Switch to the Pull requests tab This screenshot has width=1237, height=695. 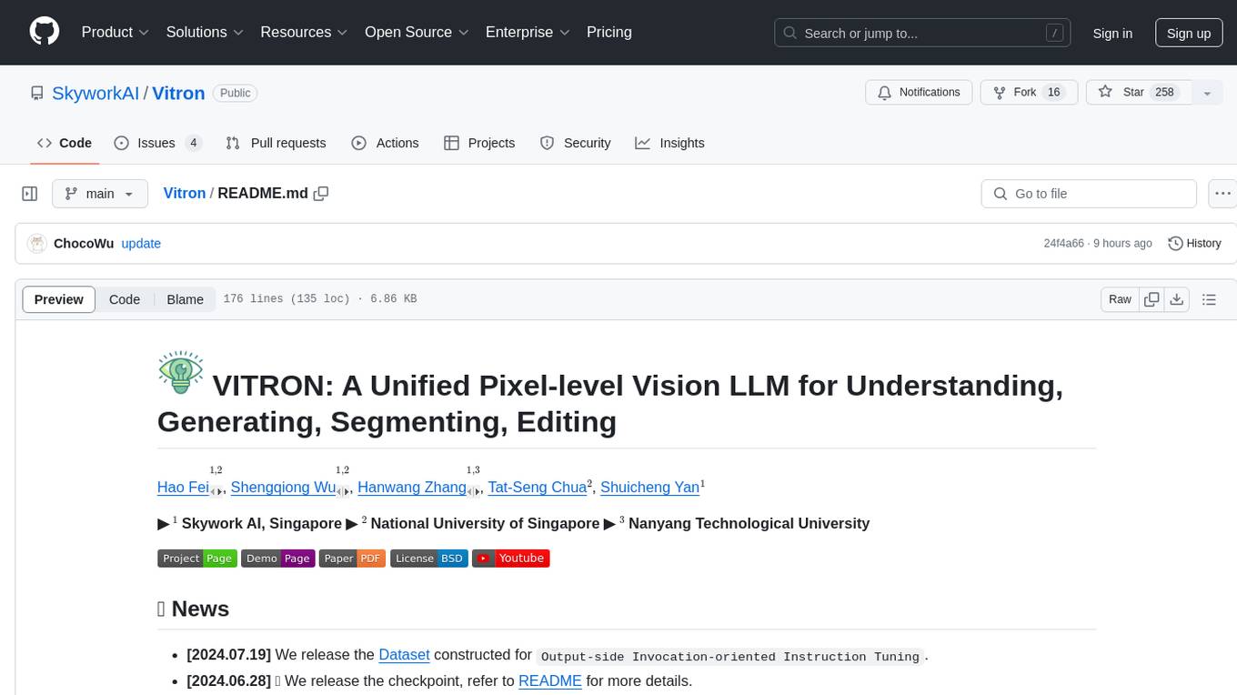(276, 143)
